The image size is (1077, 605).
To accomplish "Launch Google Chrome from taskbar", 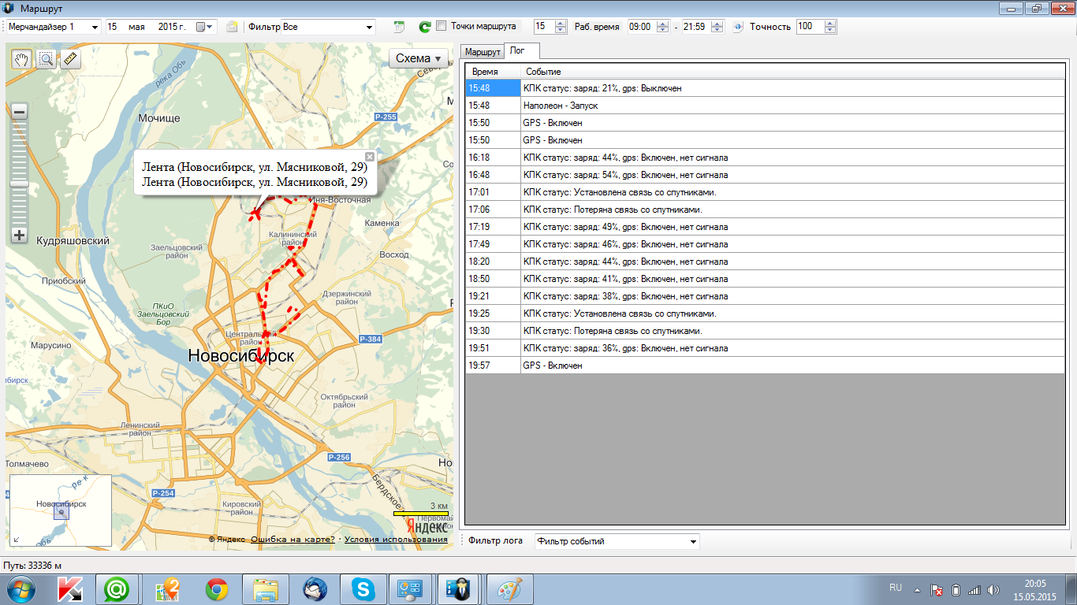I will pos(217,589).
